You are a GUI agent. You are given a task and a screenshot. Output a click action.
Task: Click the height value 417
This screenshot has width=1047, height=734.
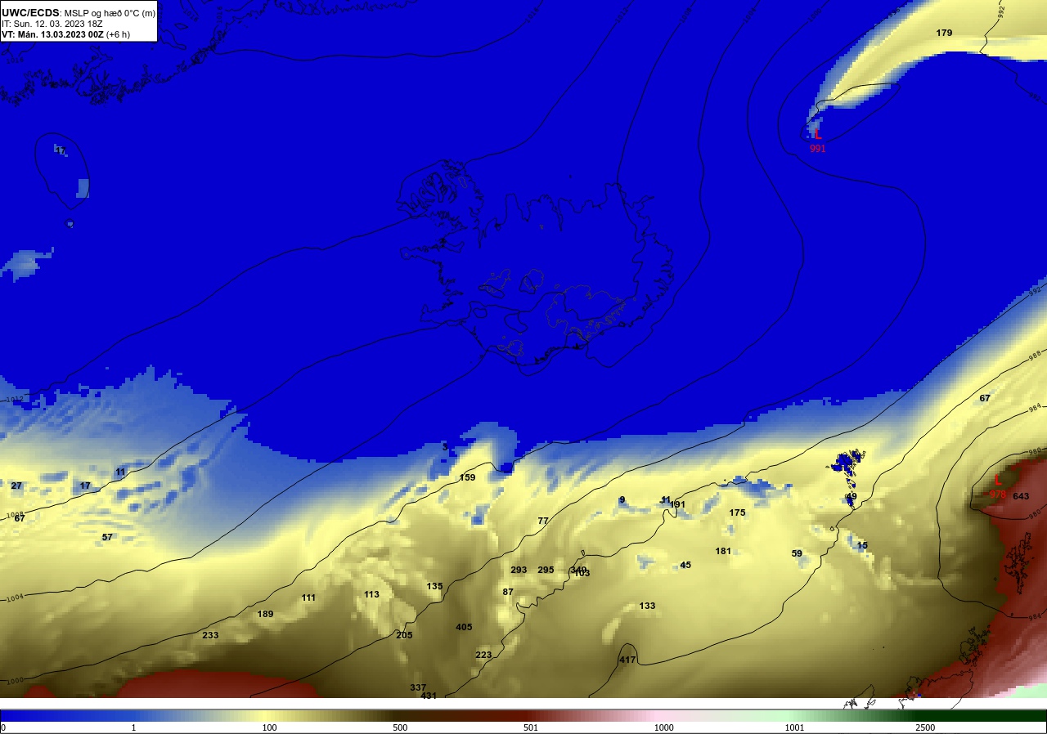[x=627, y=660]
